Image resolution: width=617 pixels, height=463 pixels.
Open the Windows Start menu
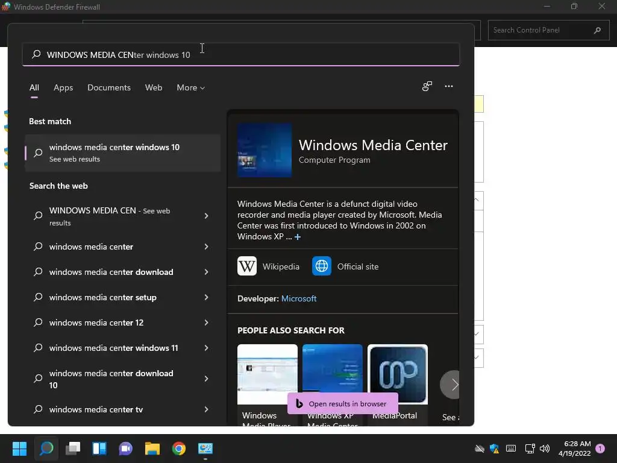click(19, 449)
